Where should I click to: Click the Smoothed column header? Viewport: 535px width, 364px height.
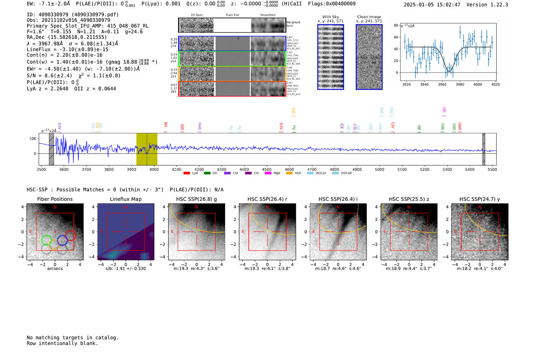(x=268, y=15)
